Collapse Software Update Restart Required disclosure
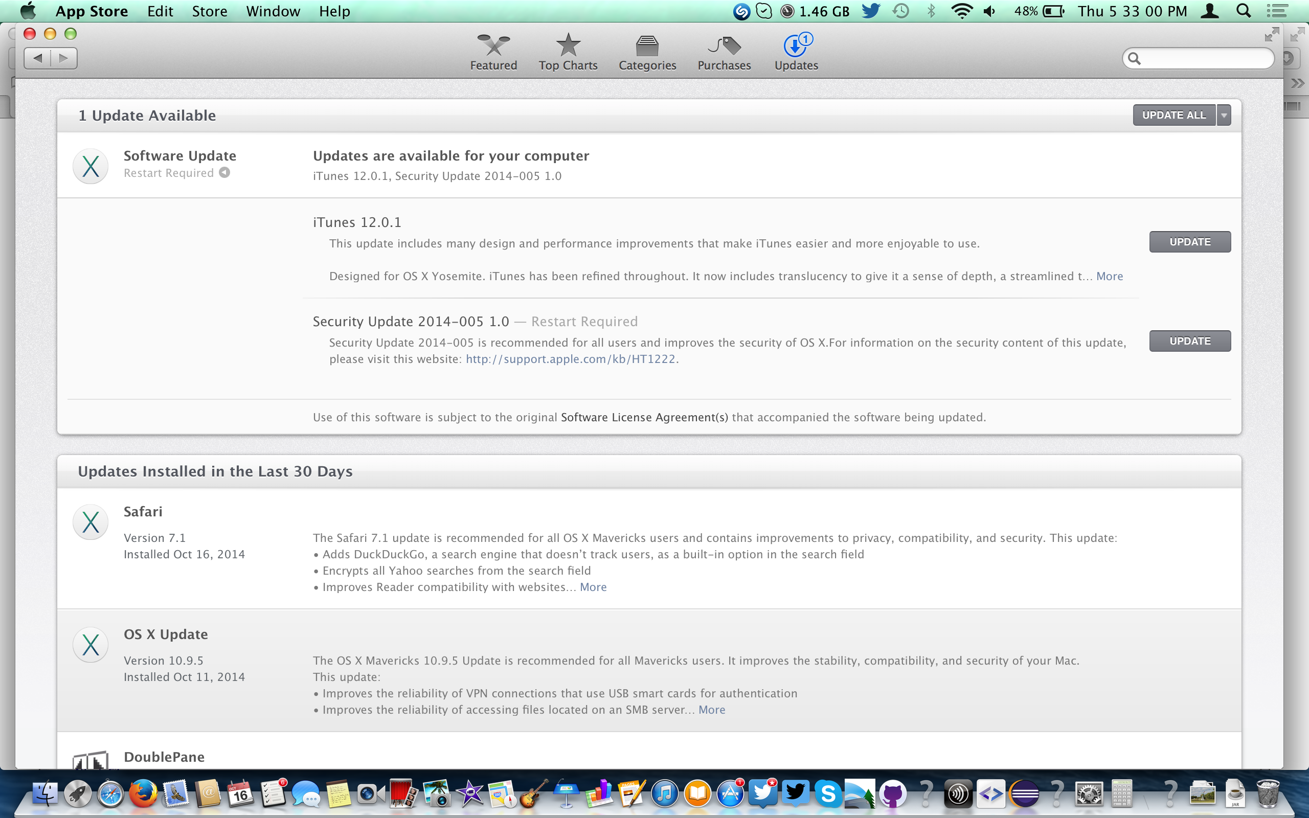This screenshot has width=1309, height=818. (224, 173)
